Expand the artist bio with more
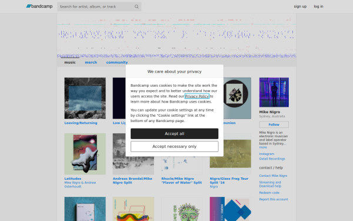Image resolution: width=353 pixels, height=221 pixels. pos(263,147)
